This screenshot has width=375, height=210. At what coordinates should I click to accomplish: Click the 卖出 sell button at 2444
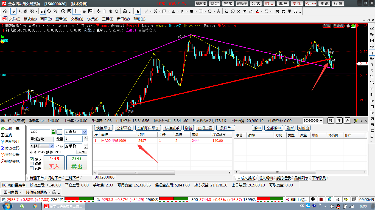click(77, 163)
